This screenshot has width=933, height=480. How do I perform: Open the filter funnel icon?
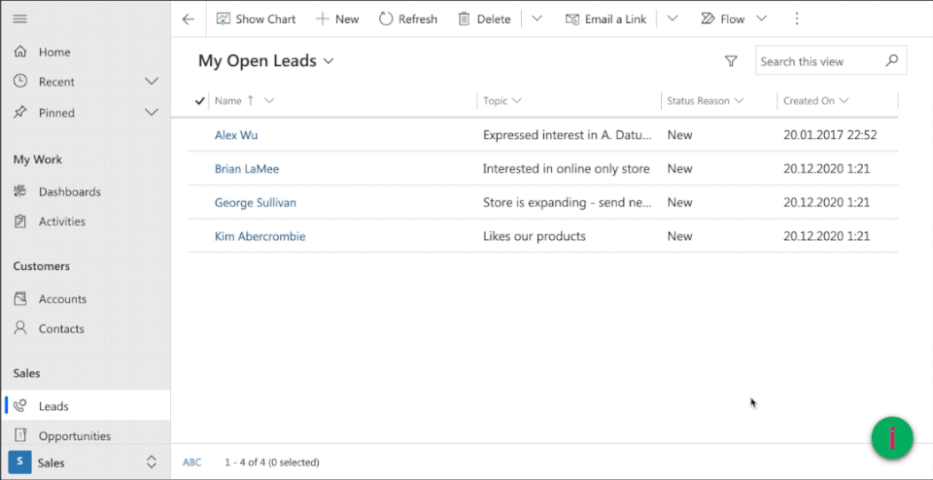(731, 61)
